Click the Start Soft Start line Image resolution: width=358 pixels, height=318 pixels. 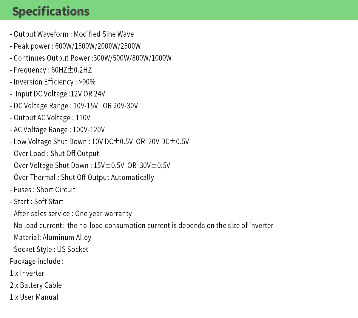[x=37, y=202]
